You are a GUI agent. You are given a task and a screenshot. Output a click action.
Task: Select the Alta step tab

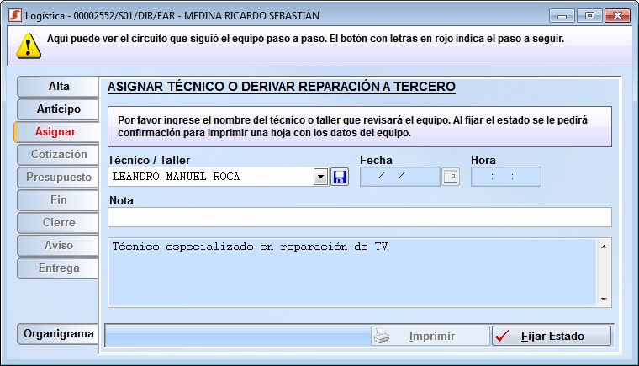[x=59, y=87]
